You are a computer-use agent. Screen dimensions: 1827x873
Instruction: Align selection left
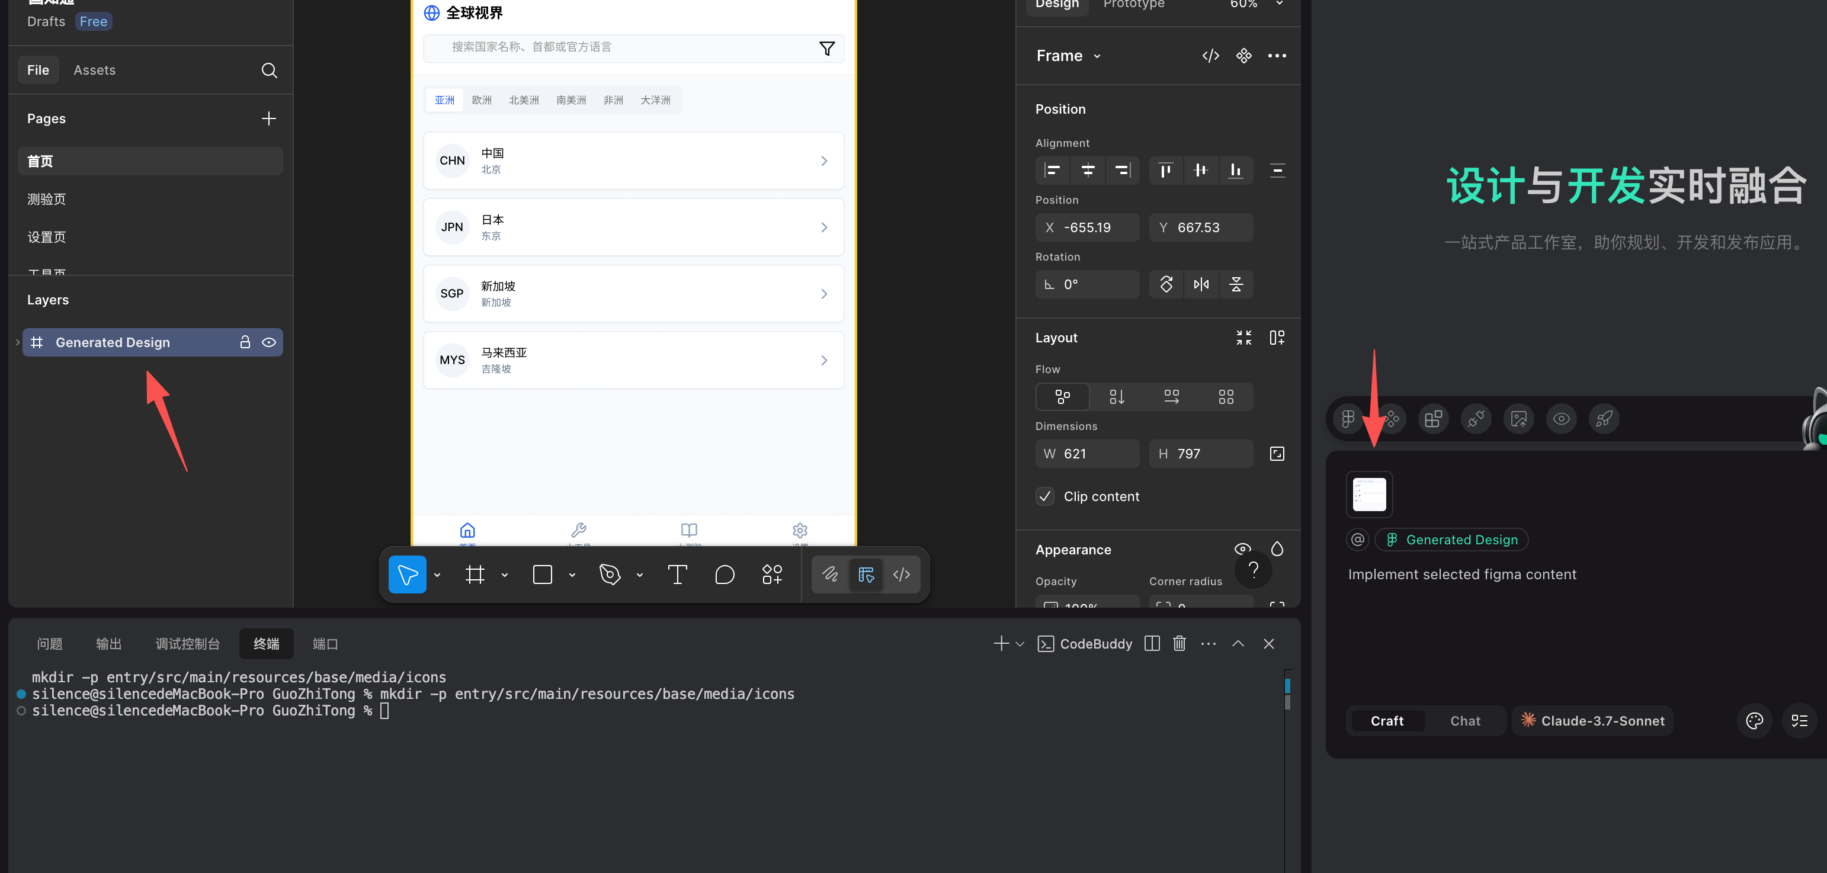tap(1053, 170)
